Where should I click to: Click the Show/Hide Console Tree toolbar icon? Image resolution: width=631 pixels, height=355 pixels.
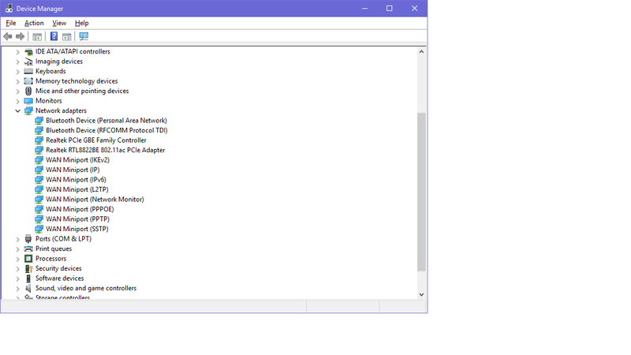[x=37, y=36]
